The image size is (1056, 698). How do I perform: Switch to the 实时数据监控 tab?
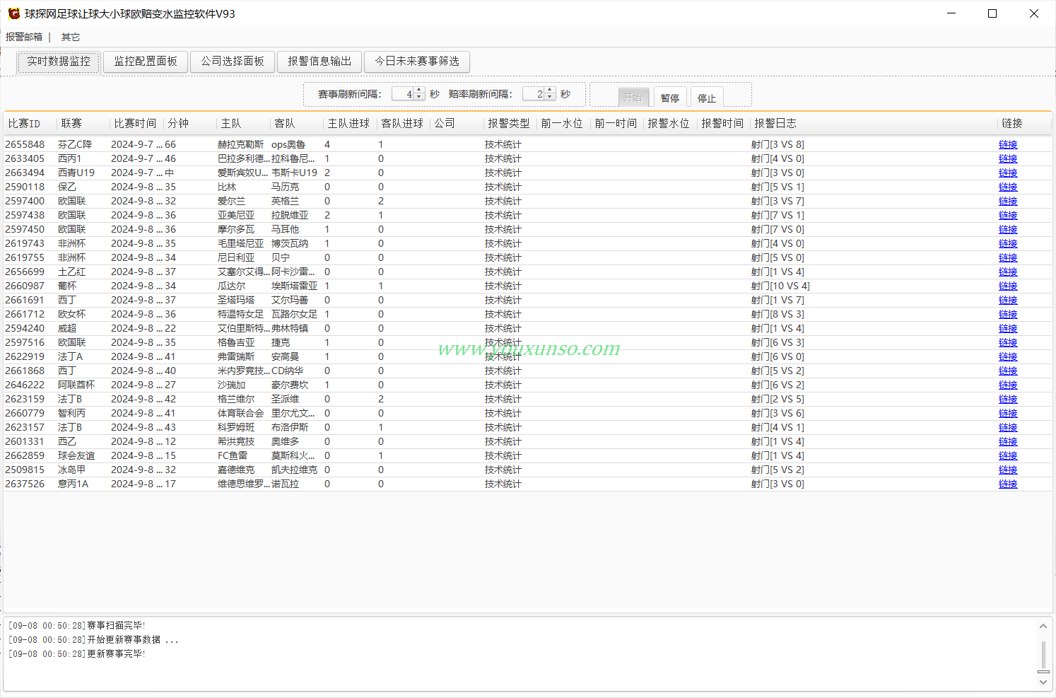tap(59, 62)
